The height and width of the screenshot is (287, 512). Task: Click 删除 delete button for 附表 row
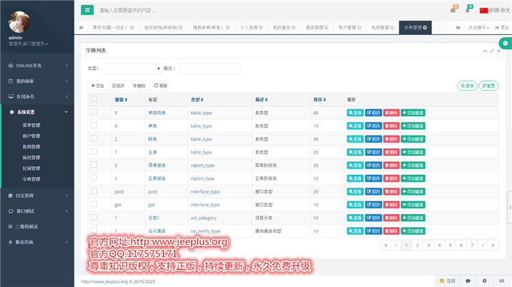(x=391, y=139)
